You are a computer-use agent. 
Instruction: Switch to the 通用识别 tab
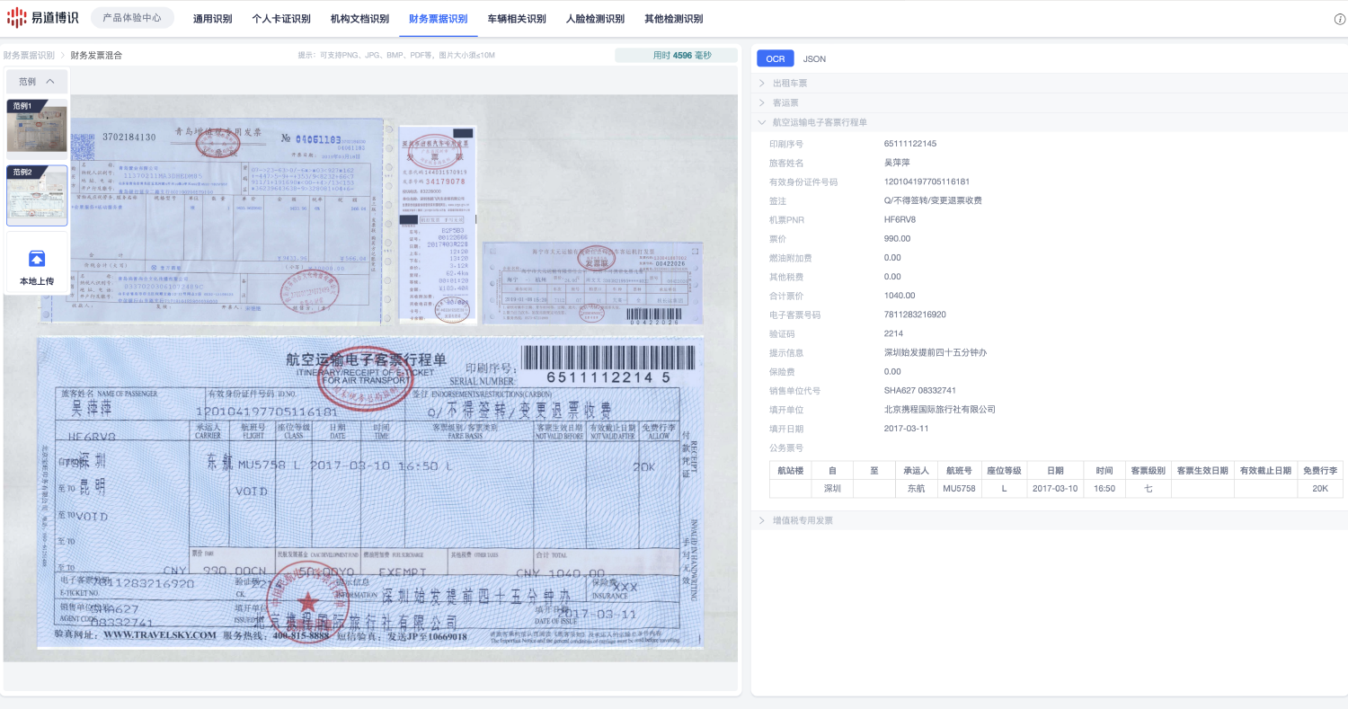pos(212,19)
